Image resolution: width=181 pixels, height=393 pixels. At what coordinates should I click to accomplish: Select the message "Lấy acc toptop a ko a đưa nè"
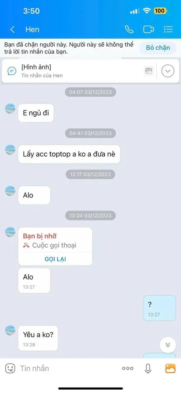(69, 154)
